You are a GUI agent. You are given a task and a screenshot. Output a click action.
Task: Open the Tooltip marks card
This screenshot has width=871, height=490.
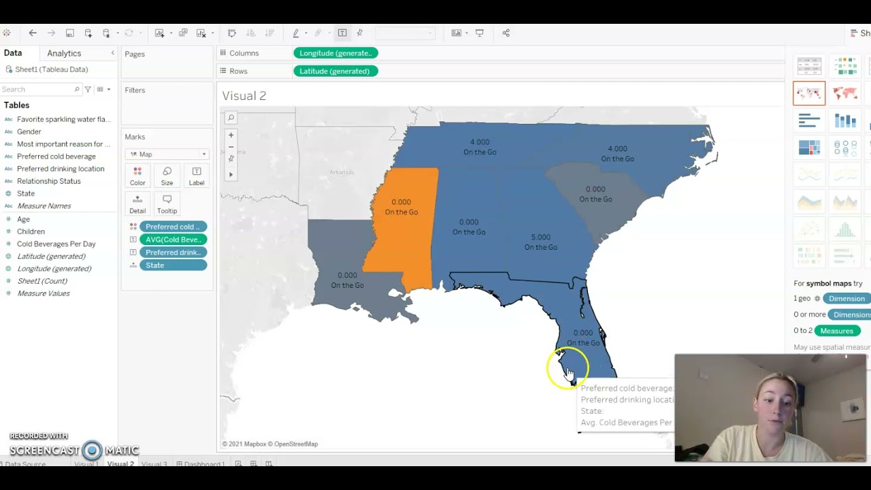point(167,204)
